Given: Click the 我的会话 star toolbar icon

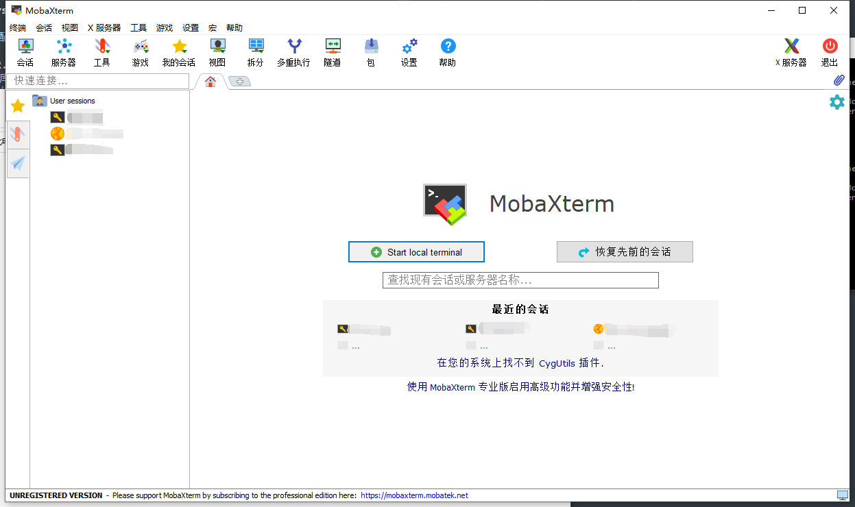Looking at the screenshot, I should pos(178,51).
